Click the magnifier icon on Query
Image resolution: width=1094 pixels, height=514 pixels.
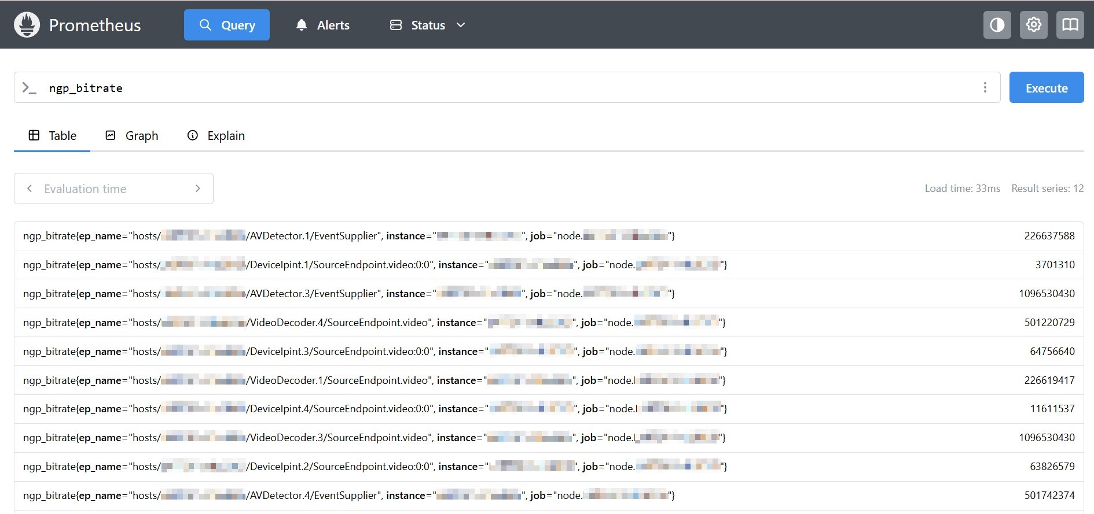click(x=205, y=25)
